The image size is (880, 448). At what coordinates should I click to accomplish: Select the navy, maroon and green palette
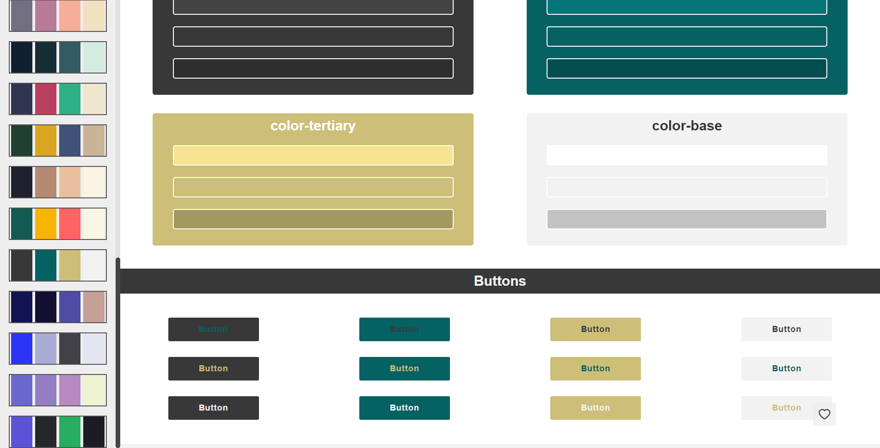click(57, 98)
